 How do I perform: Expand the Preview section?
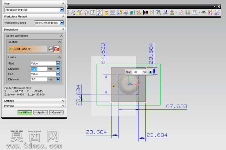pos(63,106)
